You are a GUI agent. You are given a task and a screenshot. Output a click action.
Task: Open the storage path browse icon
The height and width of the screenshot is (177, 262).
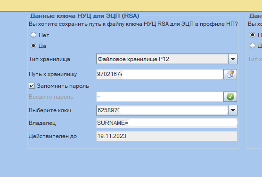pyautogui.click(x=230, y=74)
